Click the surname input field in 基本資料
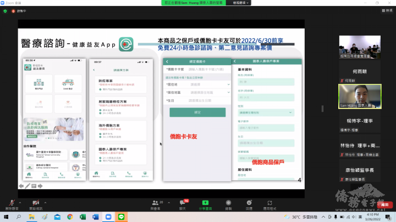The width and height of the screenshot is (396, 222). click(x=266, y=82)
